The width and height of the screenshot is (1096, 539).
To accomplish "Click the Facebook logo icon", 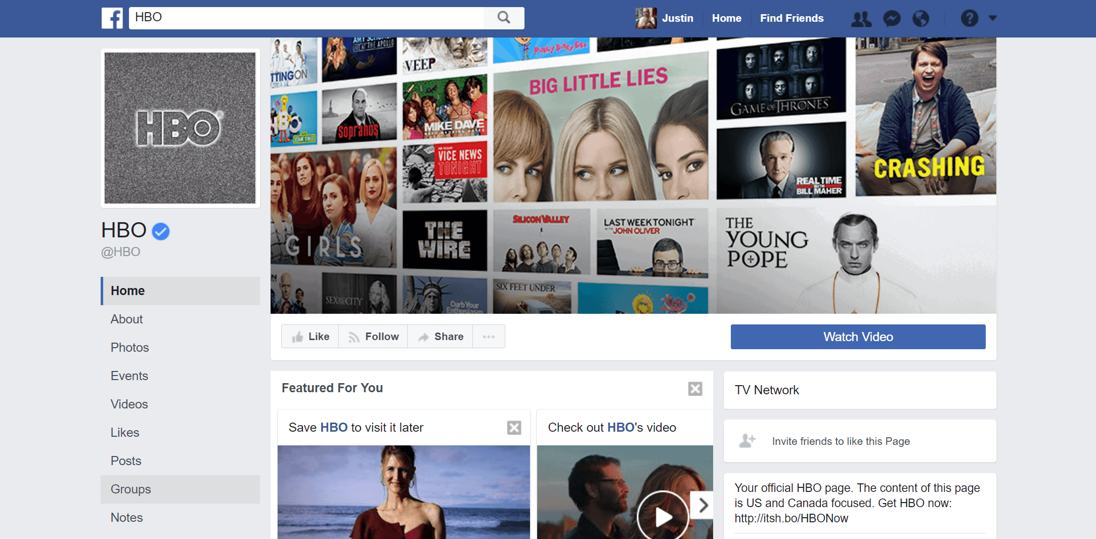I will coord(112,18).
